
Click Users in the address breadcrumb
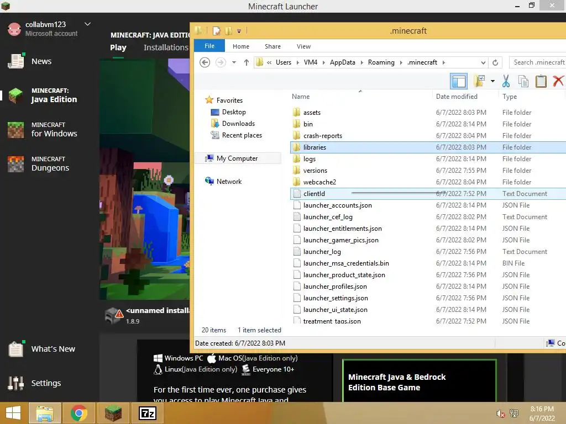point(284,62)
